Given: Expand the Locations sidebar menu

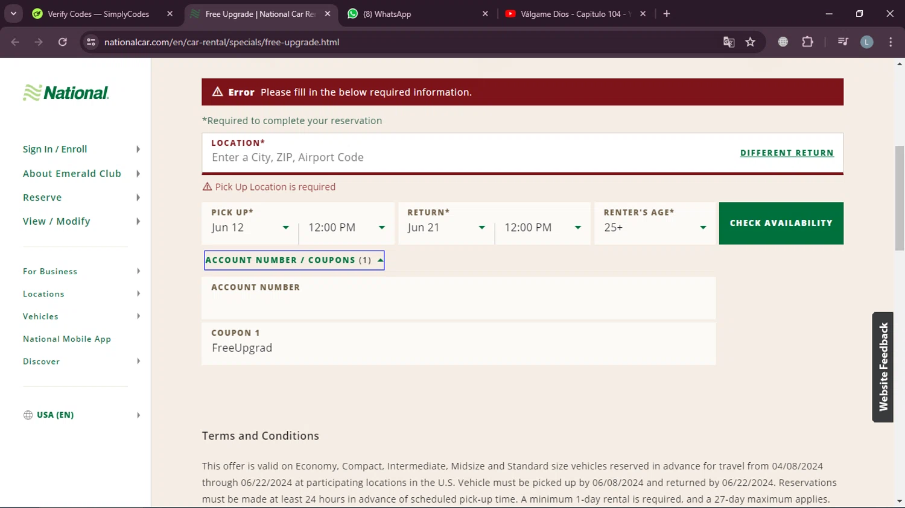Looking at the screenshot, I should pyautogui.click(x=81, y=294).
